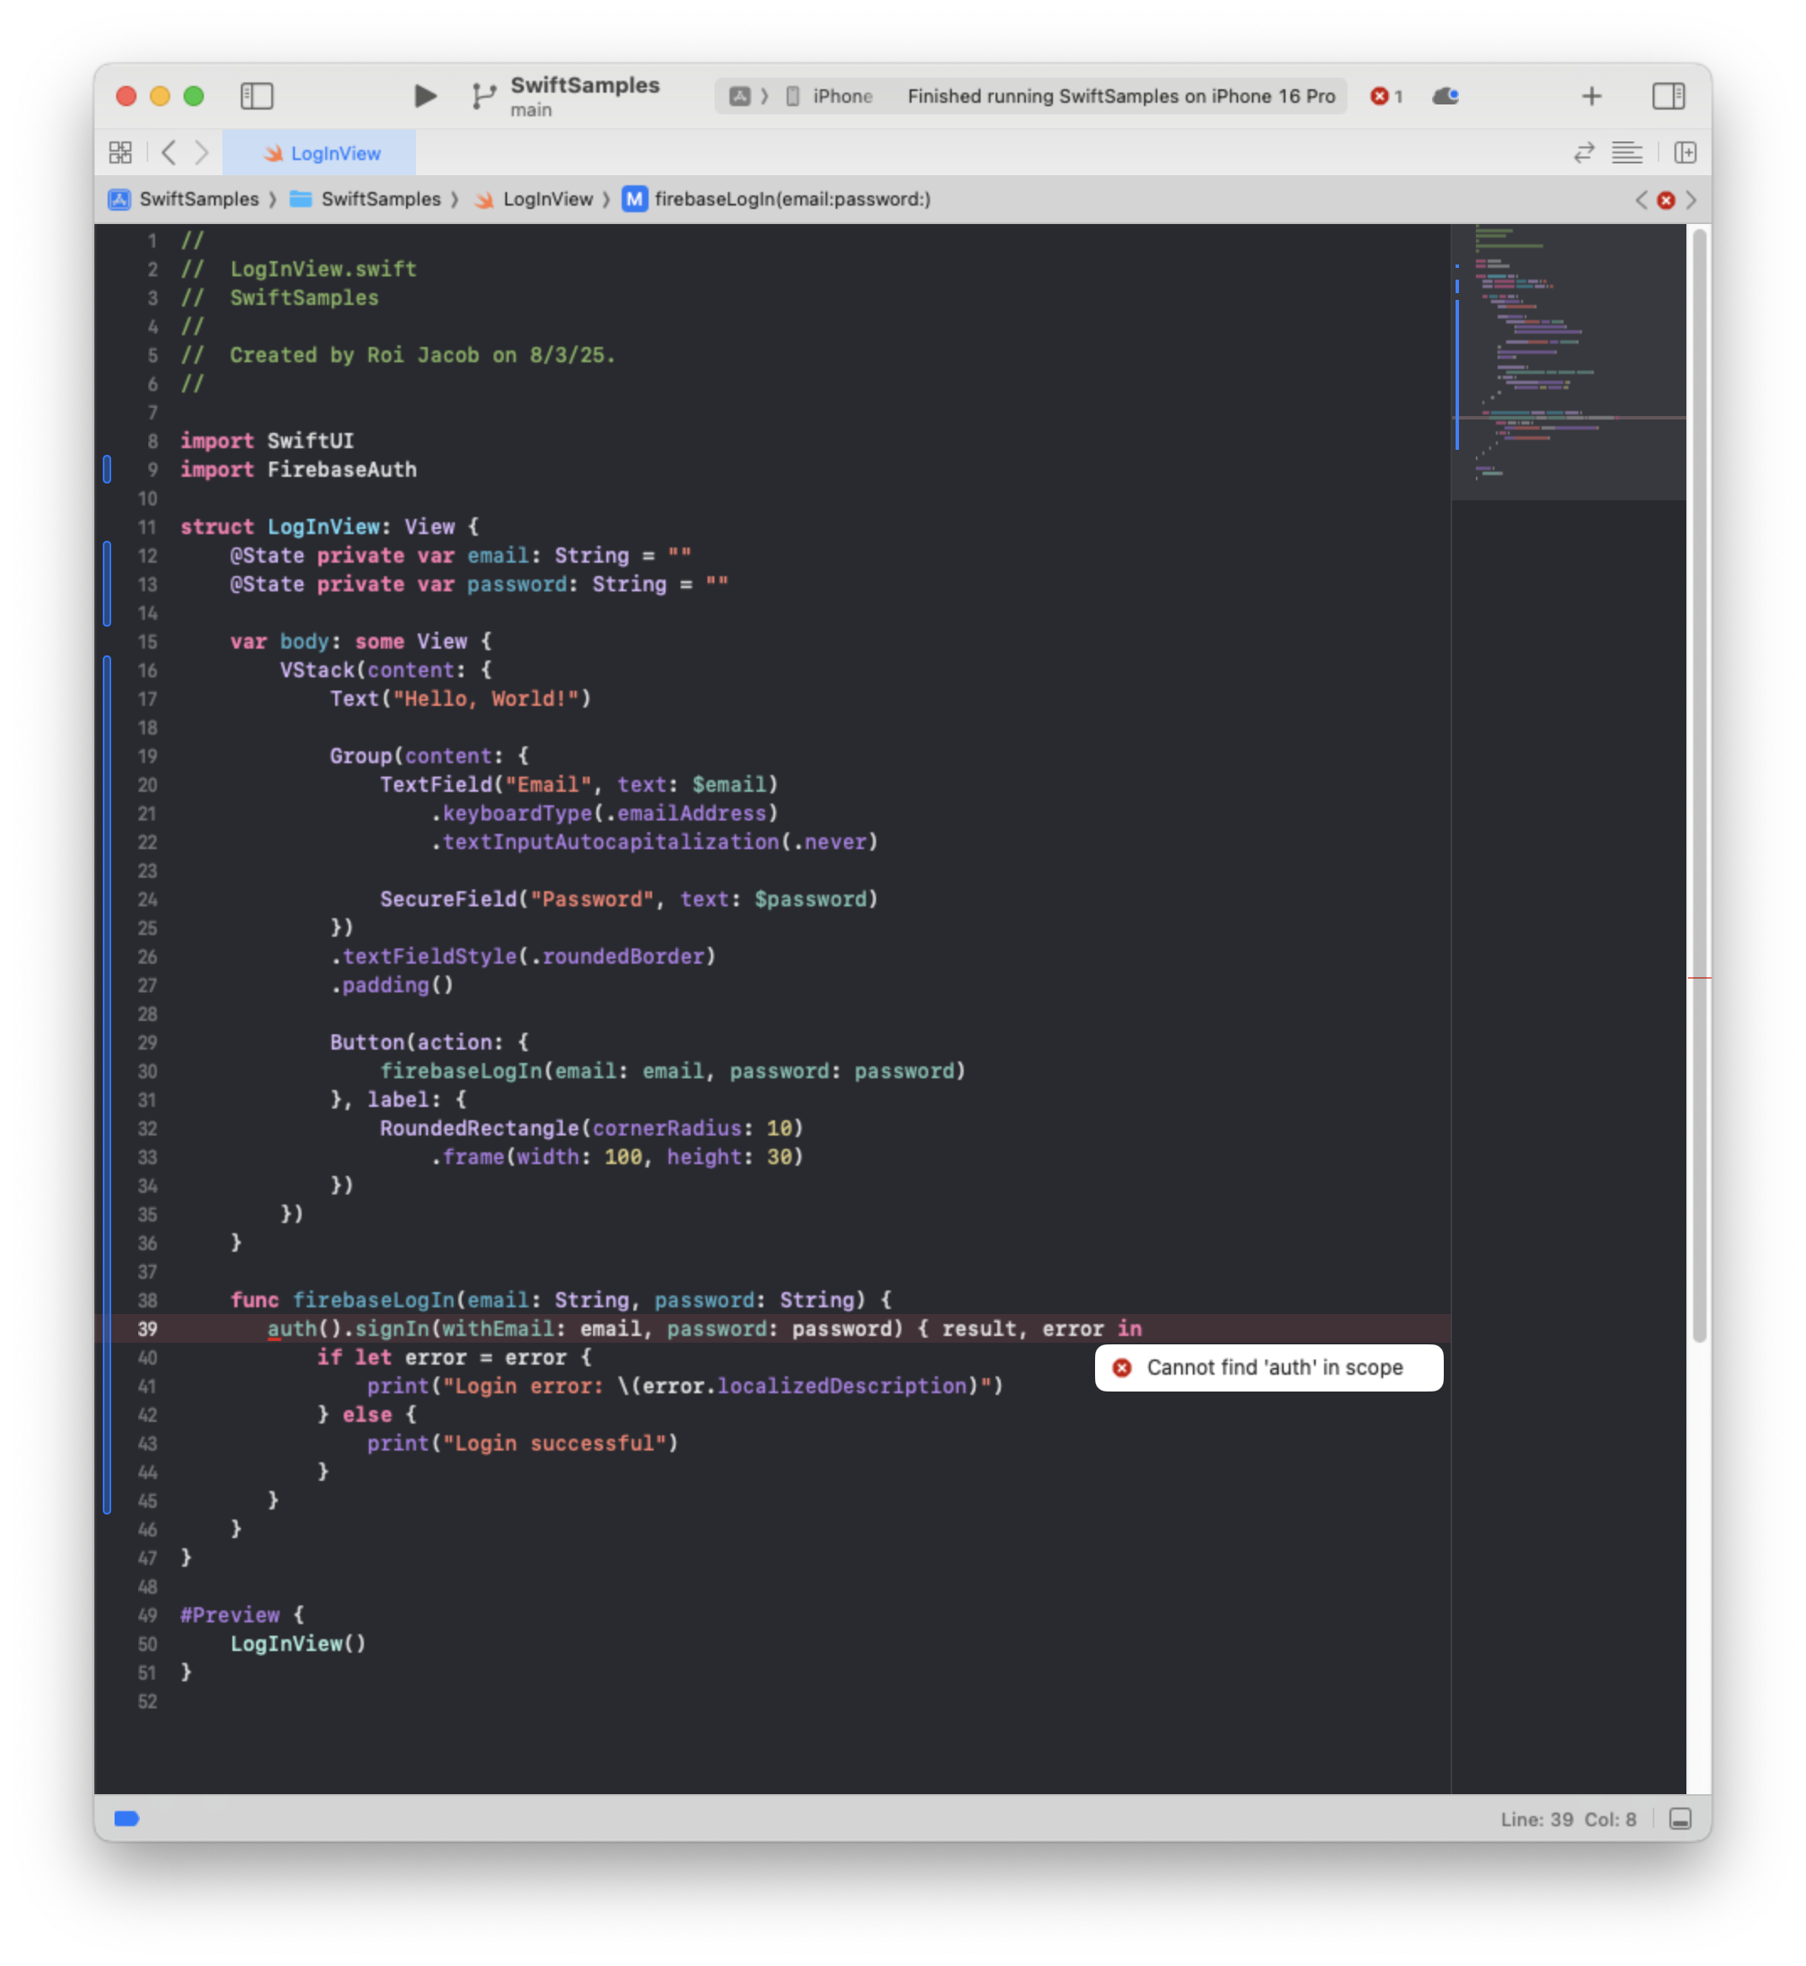This screenshot has width=1806, height=1966.
Task: Click the red error marker in scroller
Action: [1698, 977]
